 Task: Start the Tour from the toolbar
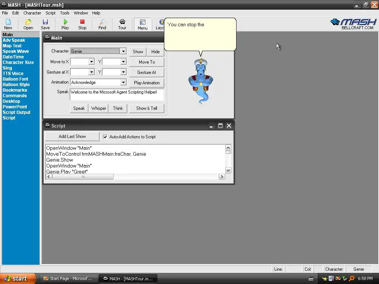pyautogui.click(x=122, y=24)
